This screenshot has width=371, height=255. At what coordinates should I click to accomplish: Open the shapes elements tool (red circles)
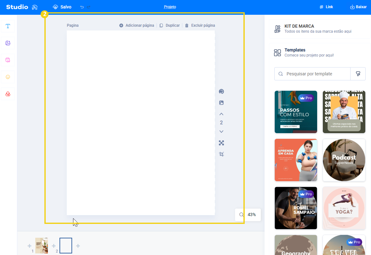(x=8, y=94)
